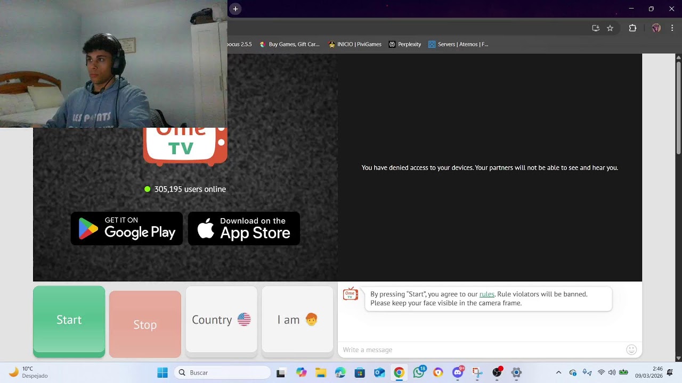Open Discord from the taskbar
Viewport: 682px width, 383px height.
(x=458, y=372)
